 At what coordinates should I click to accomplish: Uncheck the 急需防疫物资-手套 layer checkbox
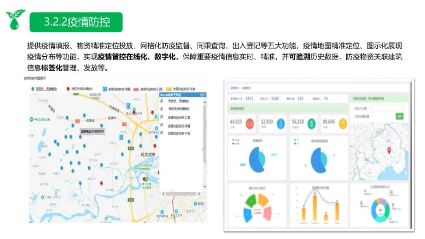tap(162, 133)
